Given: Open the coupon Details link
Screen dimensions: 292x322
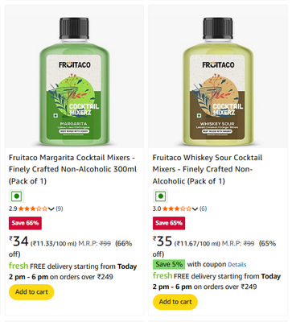Looking at the screenshot, I should tap(237, 265).
